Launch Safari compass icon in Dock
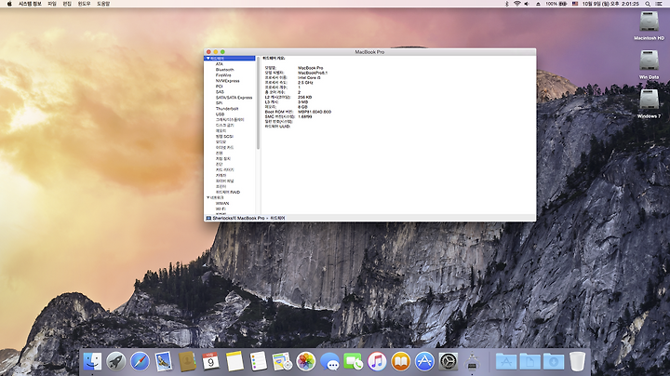 [140, 361]
